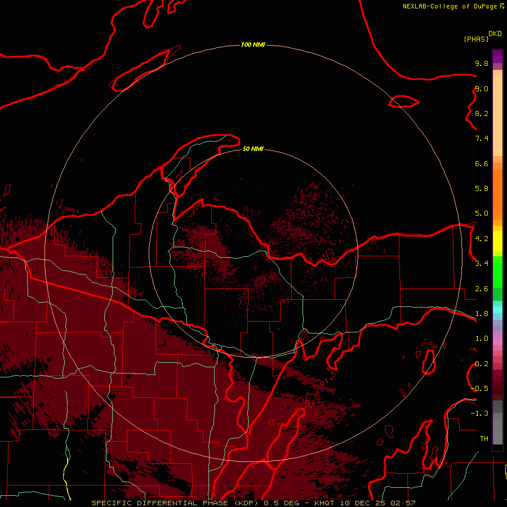This screenshot has width=507, height=507.
Task: Click the 4.2 scale value
Action: click(x=482, y=239)
